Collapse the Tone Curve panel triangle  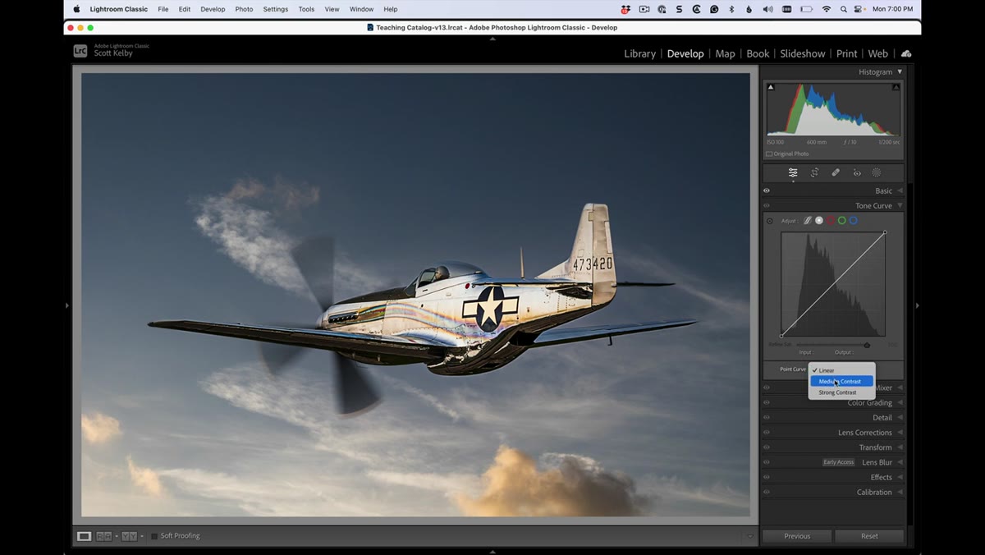(900, 206)
